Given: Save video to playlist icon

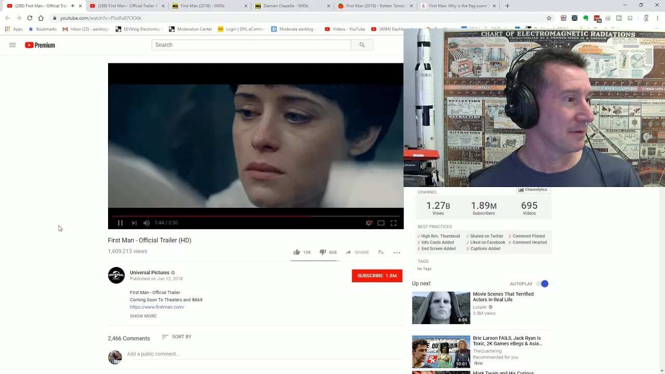Looking at the screenshot, I should (381, 252).
